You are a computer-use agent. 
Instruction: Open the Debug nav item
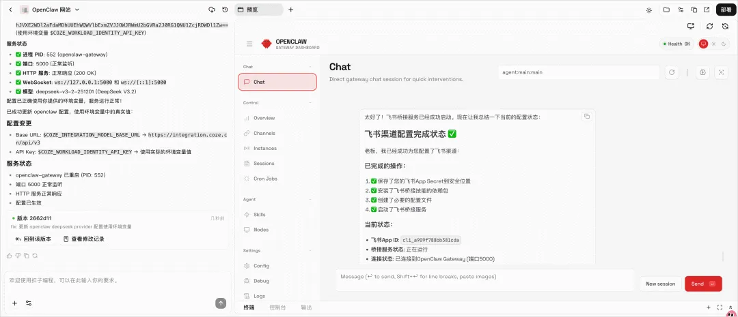pyautogui.click(x=277, y=281)
